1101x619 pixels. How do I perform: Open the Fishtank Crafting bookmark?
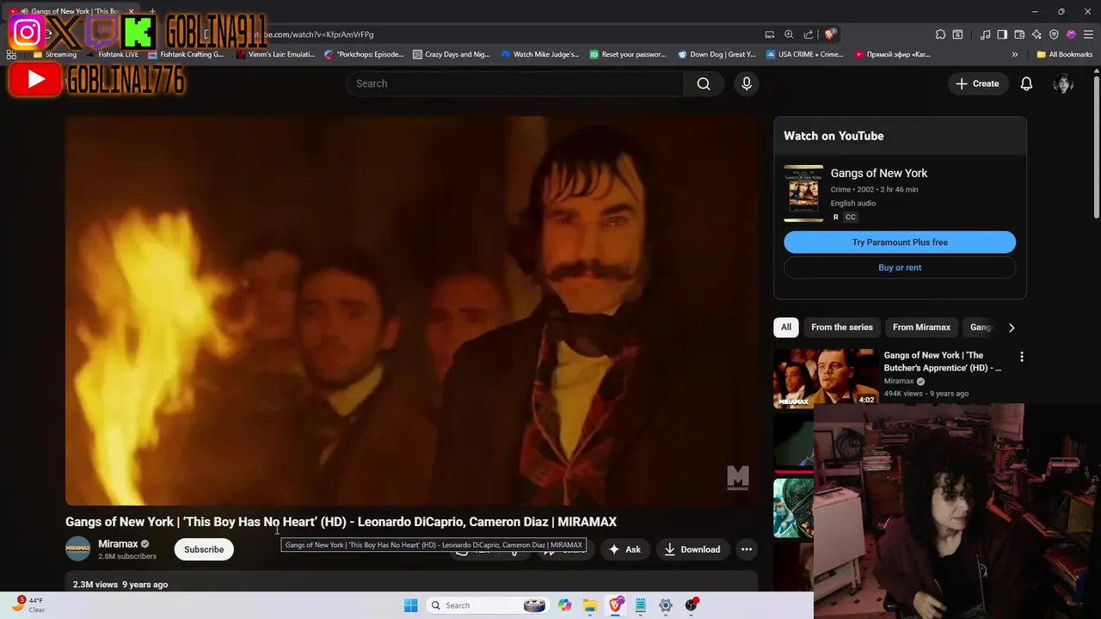pos(186,54)
